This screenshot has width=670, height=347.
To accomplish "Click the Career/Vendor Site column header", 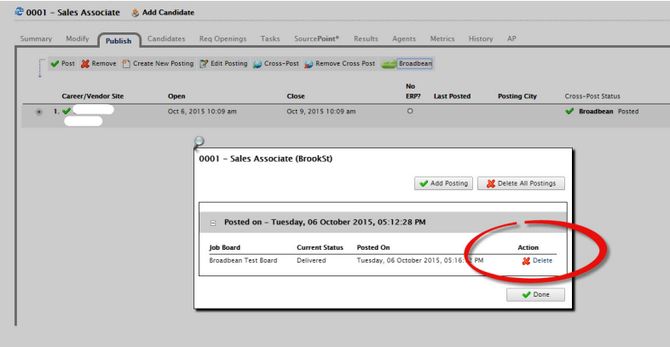I will pyautogui.click(x=93, y=96).
